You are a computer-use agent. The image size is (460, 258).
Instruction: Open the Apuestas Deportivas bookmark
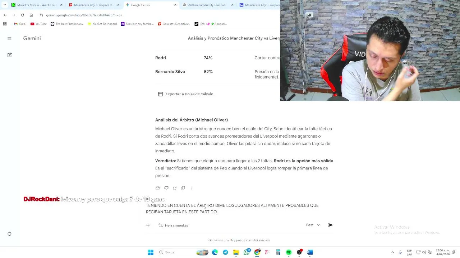tap(174, 24)
